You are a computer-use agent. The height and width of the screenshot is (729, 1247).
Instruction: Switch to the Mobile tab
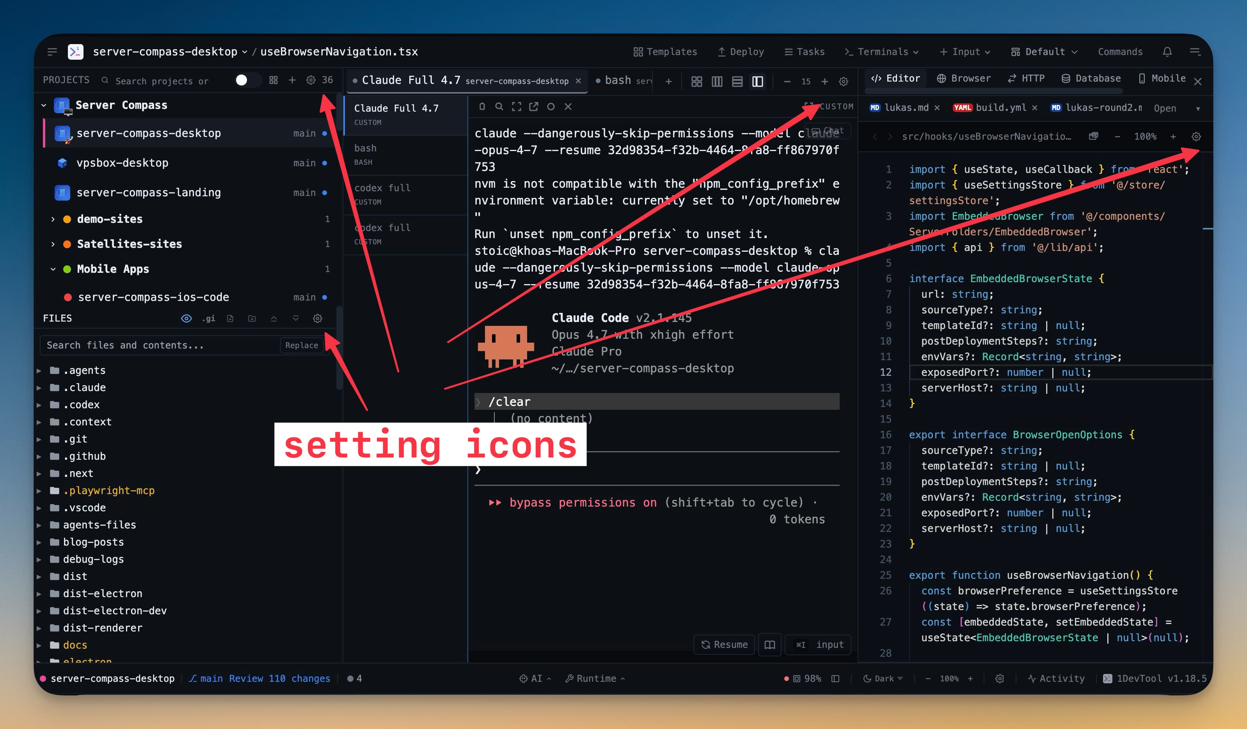[1162, 79]
